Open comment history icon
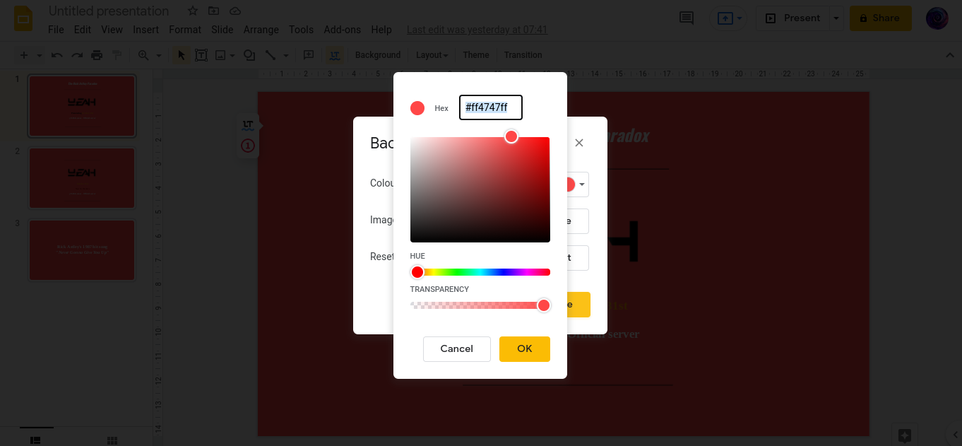The image size is (962, 446). [x=686, y=18]
